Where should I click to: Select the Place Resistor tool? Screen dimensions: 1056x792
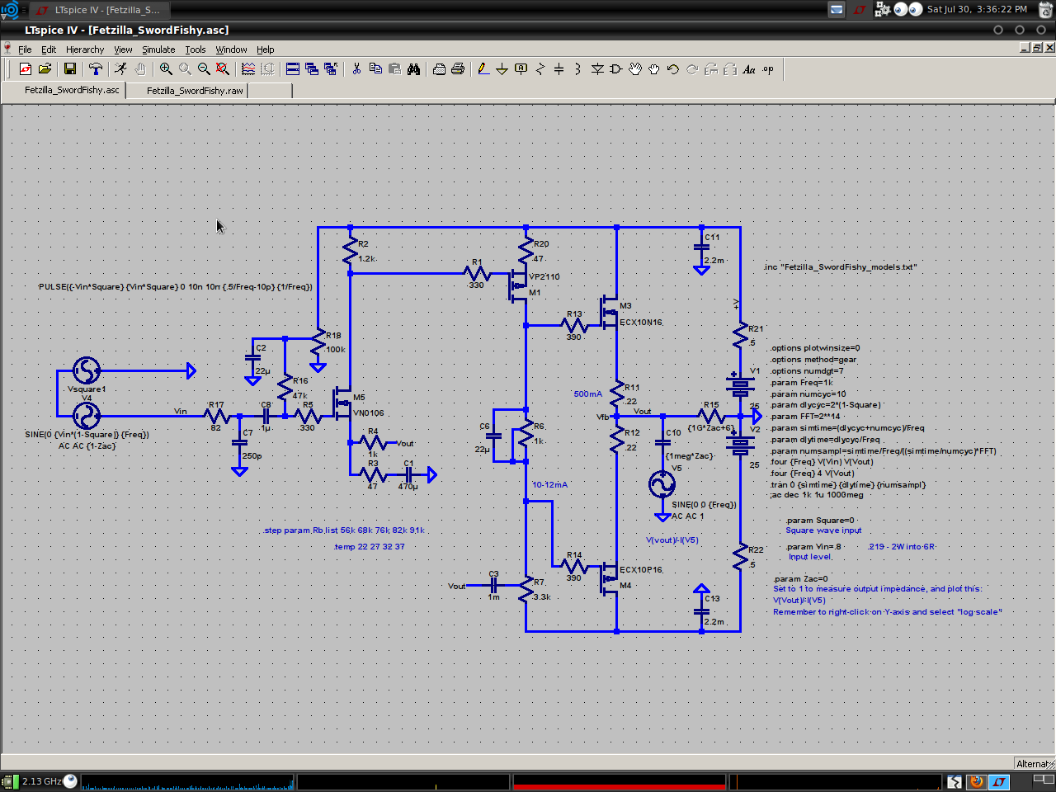(x=540, y=69)
